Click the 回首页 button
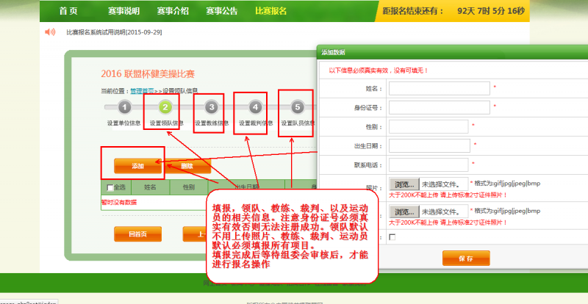 point(137,234)
